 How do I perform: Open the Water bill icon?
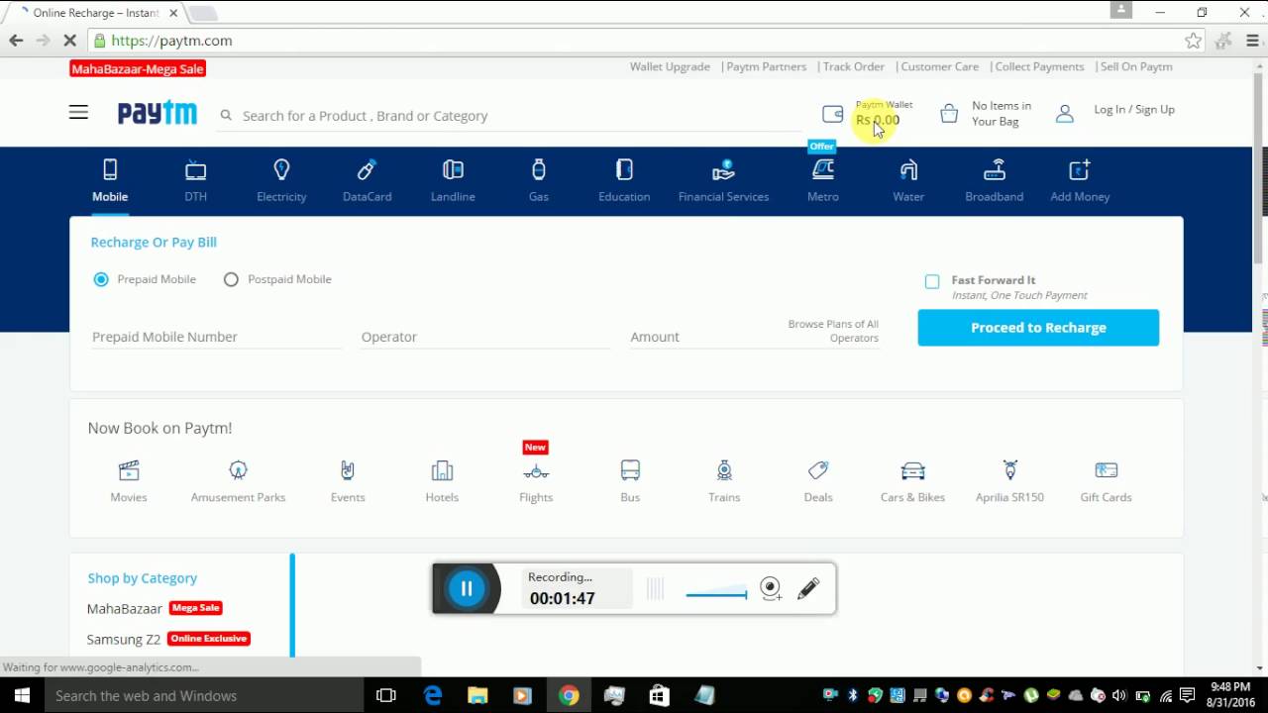908,169
